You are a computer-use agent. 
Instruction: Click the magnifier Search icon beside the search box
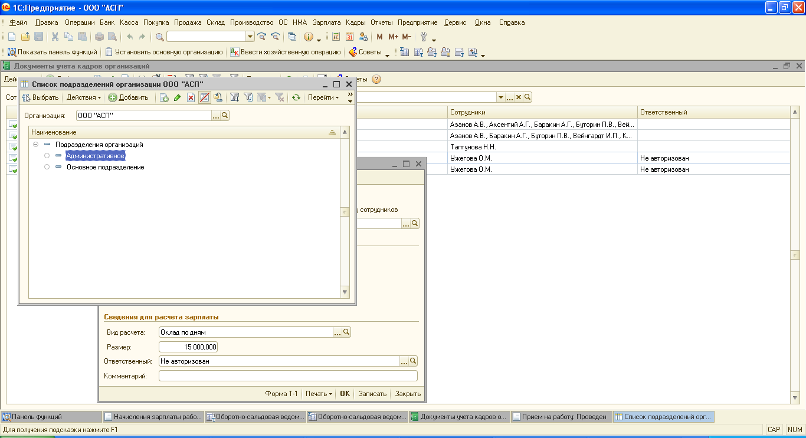pyautogui.click(x=159, y=37)
